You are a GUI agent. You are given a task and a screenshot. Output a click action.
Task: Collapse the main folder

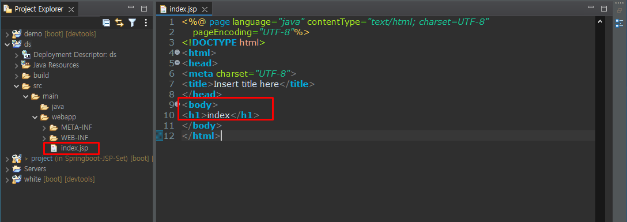point(25,96)
